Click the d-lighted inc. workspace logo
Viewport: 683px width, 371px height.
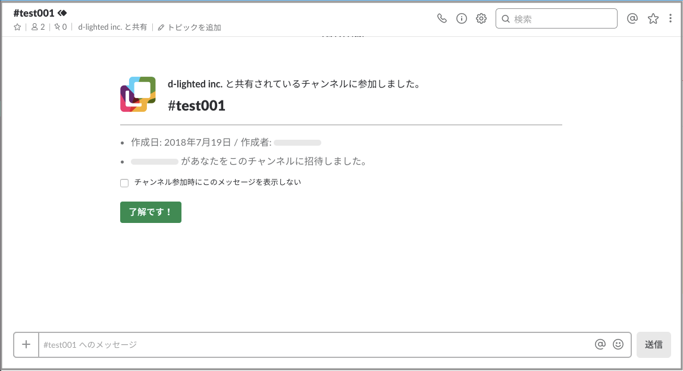click(x=138, y=94)
